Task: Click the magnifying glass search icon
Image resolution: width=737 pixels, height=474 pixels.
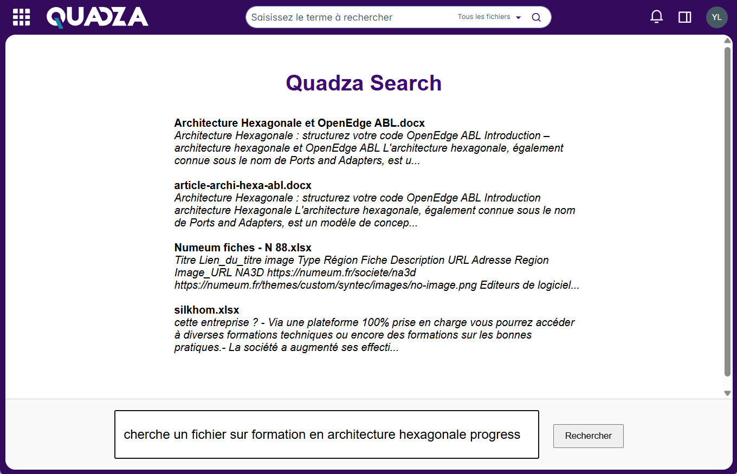Action: 536,17
